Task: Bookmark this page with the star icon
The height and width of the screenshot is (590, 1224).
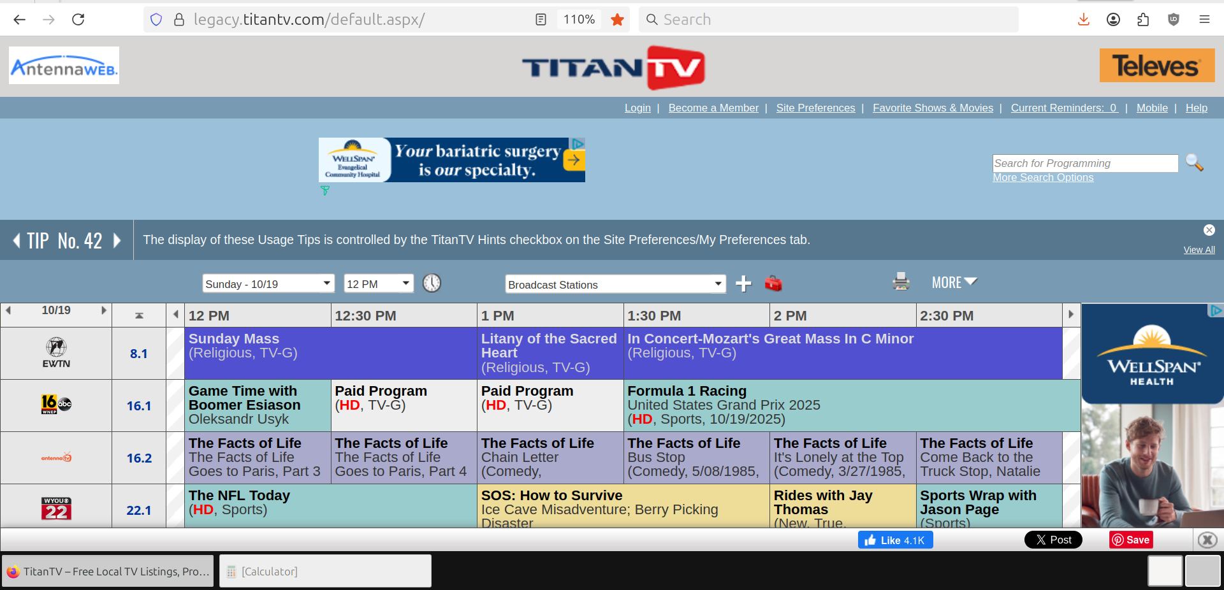Action: click(616, 20)
